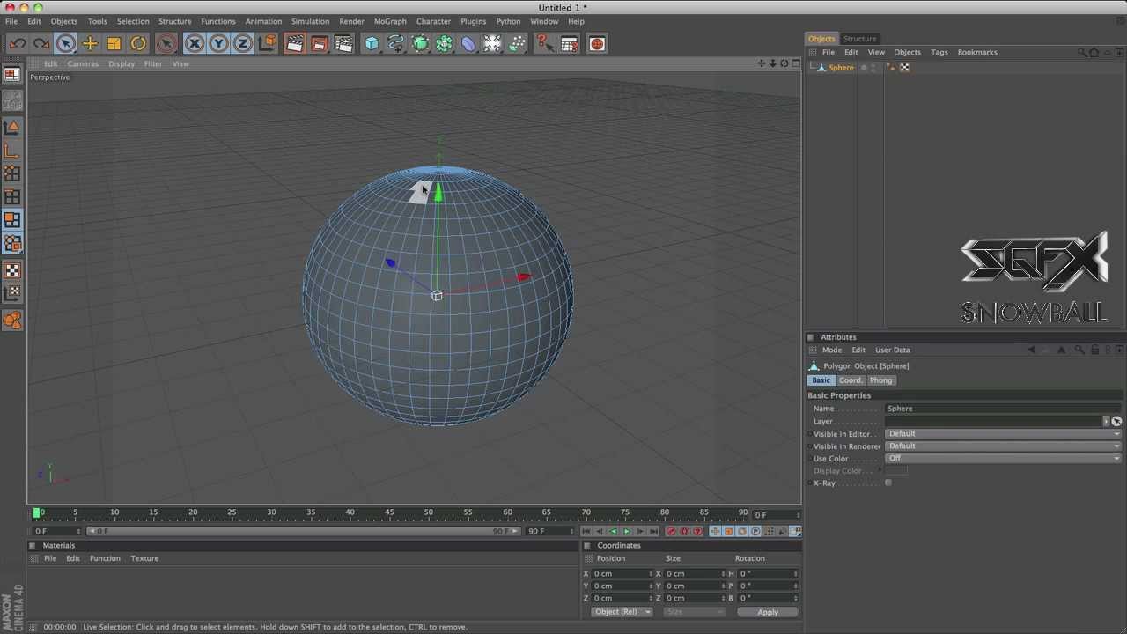Play the animation backwards

(x=613, y=532)
